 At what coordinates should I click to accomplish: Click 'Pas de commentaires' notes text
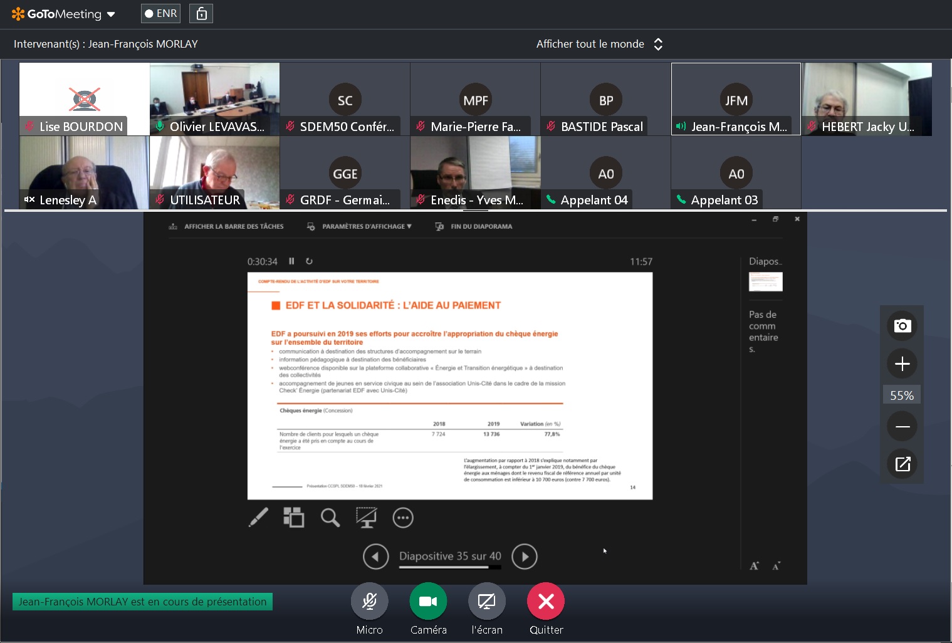tap(763, 332)
